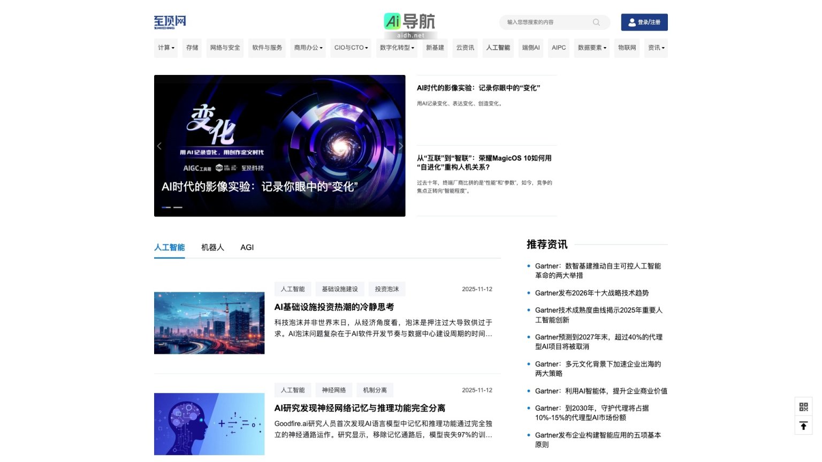The height and width of the screenshot is (462, 822).
Task: Click the AI导航 site logo
Action: coord(409,22)
